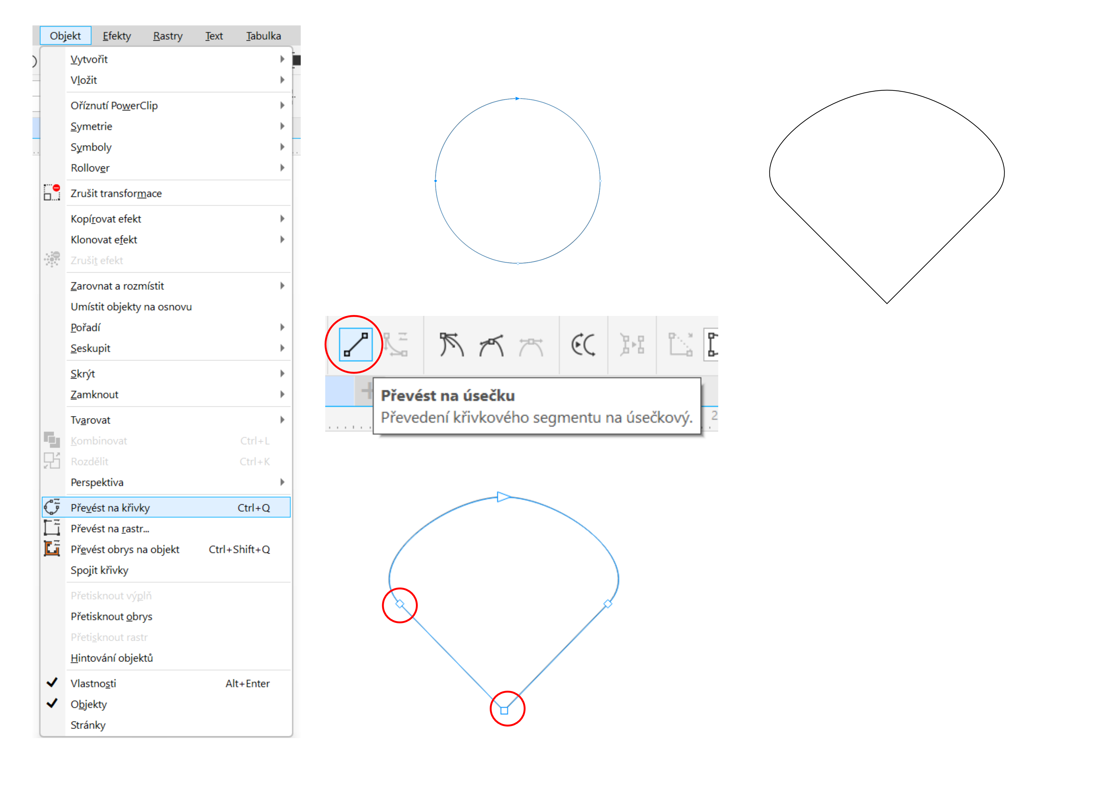Click the Extract subpath toolbar icon
1116x789 pixels.
(632, 345)
